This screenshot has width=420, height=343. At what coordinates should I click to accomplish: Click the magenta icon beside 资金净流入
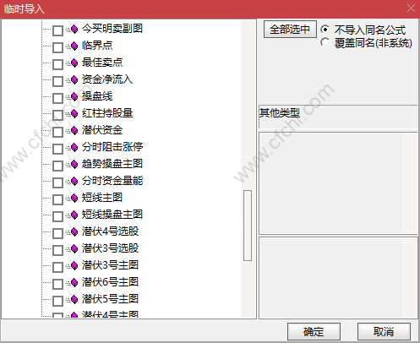(x=74, y=80)
